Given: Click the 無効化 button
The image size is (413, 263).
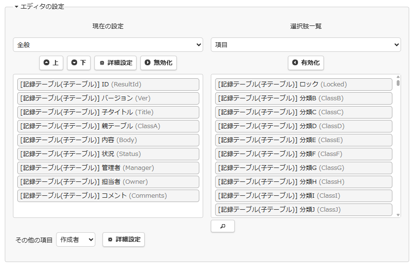Looking at the screenshot, I should point(159,63).
